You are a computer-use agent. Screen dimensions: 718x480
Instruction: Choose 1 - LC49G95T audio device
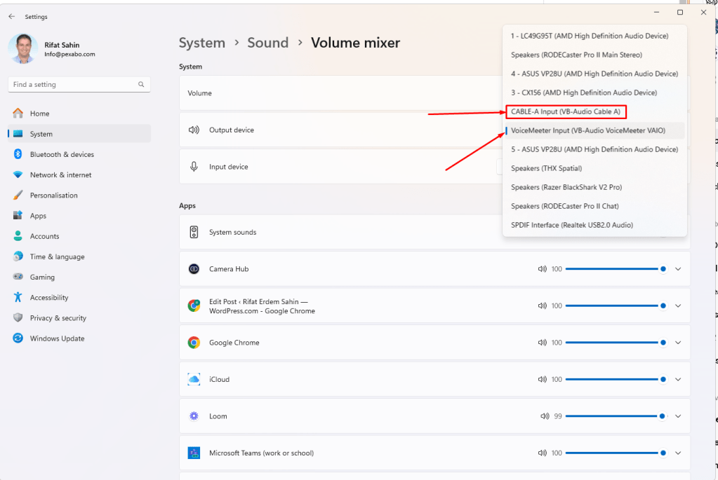(594, 36)
